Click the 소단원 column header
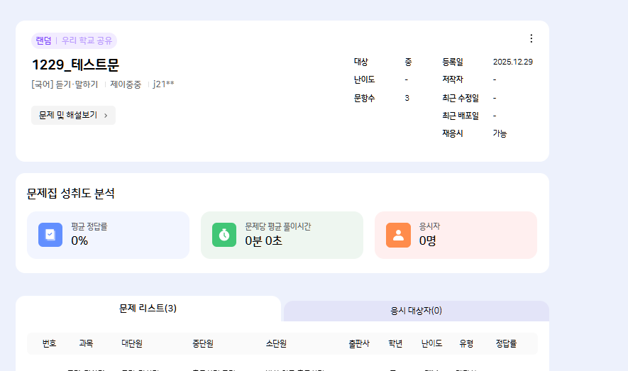628x371 pixels. click(276, 343)
